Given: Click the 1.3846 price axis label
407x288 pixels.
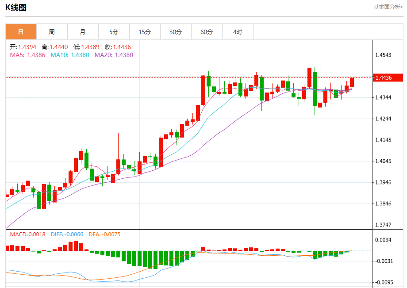Looking at the screenshot, I should (383, 204).
